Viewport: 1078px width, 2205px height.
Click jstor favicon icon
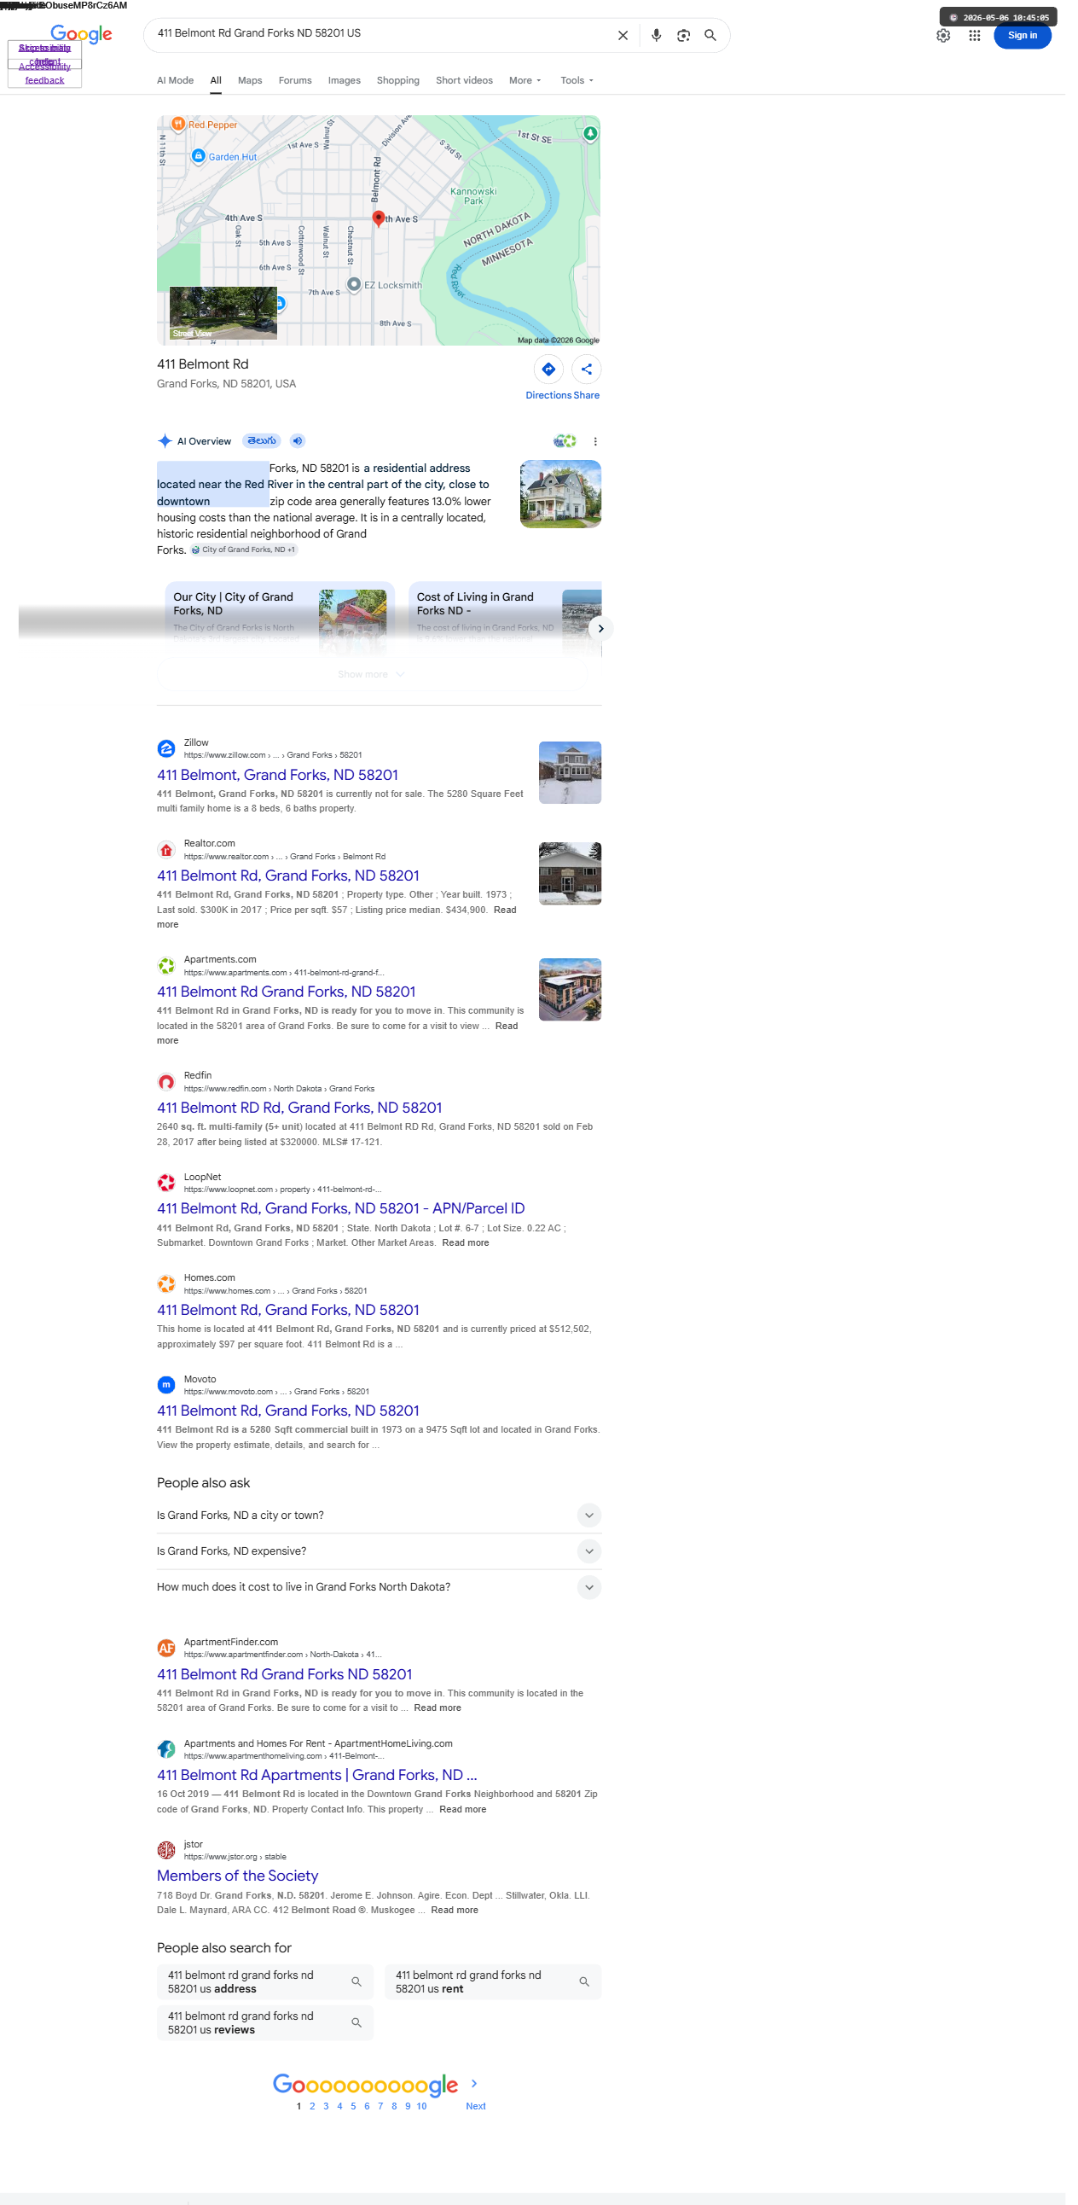point(167,1850)
